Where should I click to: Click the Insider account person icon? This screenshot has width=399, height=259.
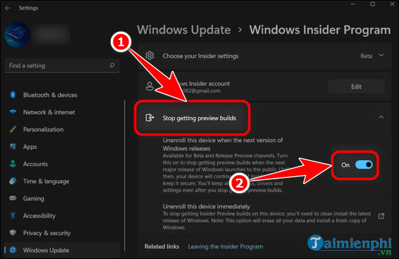pyautogui.click(x=149, y=86)
